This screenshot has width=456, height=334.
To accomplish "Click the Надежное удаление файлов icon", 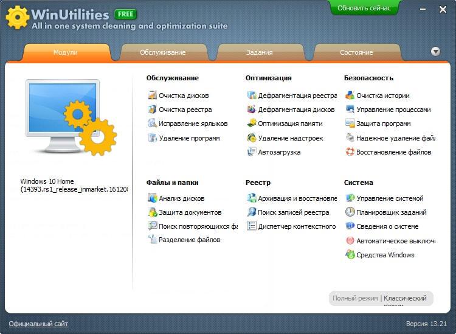I will point(350,137).
